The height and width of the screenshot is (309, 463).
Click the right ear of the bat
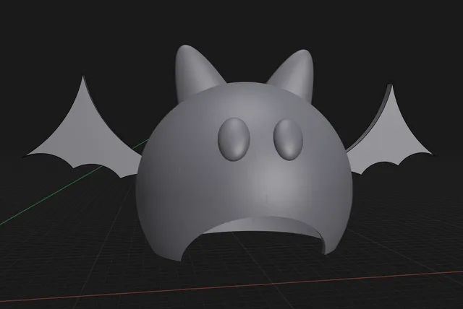tap(295, 74)
